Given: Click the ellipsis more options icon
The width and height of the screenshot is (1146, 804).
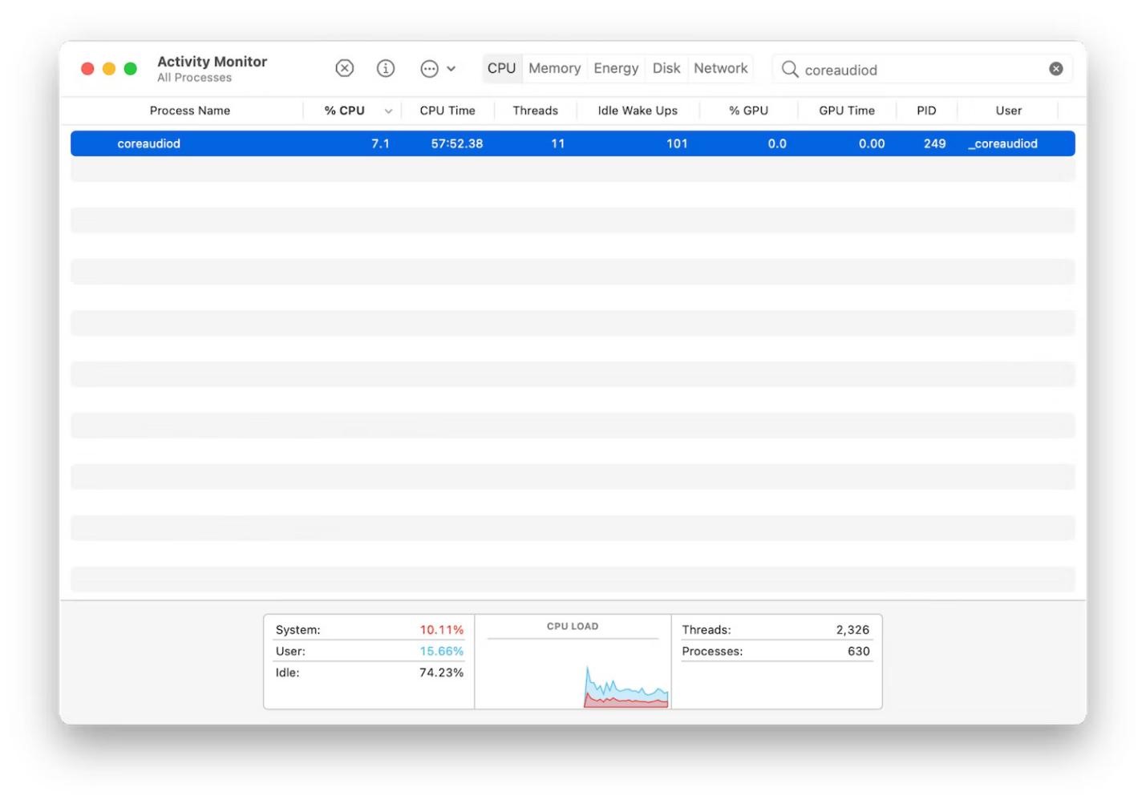Looking at the screenshot, I should [x=429, y=69].
